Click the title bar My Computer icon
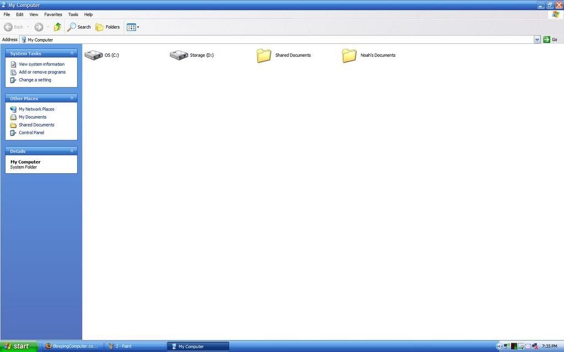The width and height of the screenshot is (564, 352). coord(4,5)
